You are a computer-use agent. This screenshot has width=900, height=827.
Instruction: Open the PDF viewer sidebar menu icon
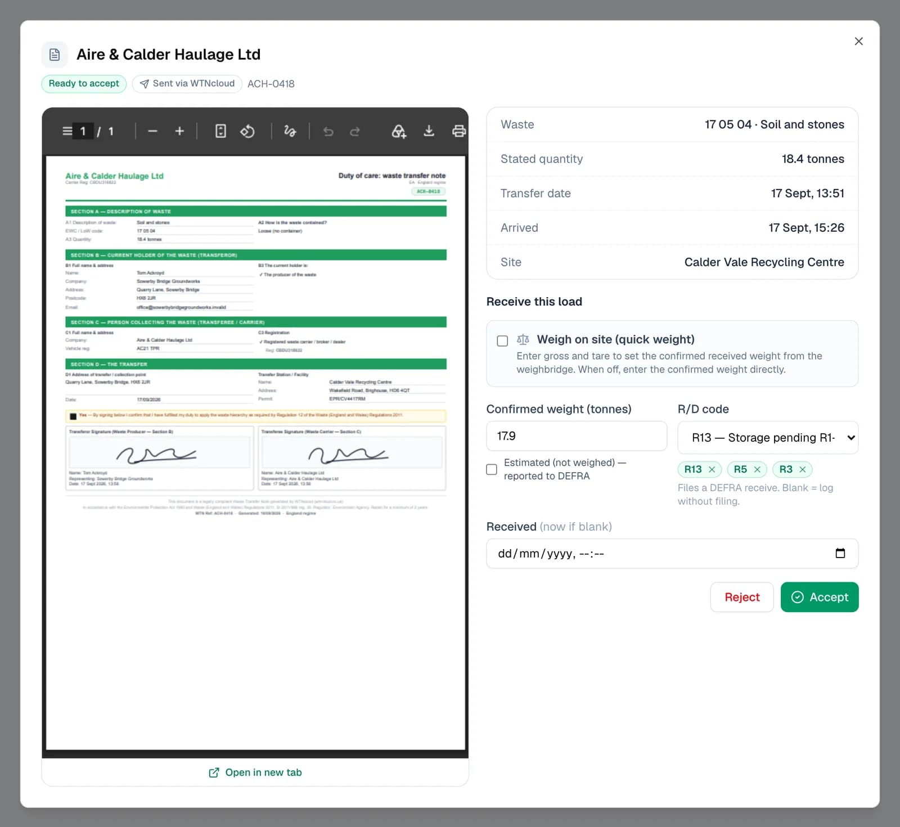click(67, 131)
